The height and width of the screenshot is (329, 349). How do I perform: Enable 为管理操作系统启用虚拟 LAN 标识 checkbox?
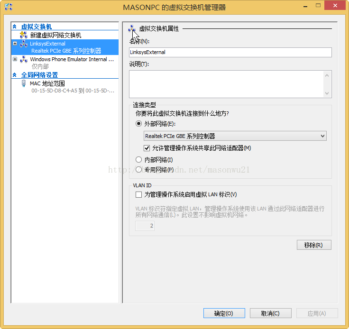pos(138,195)
